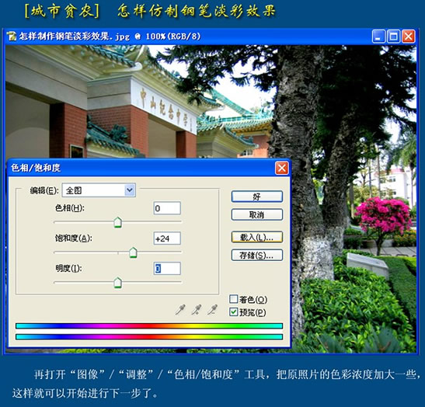Focus the 饱和度 value field showing +24
Screen dimensions: 425x407
tap(167, 238)
